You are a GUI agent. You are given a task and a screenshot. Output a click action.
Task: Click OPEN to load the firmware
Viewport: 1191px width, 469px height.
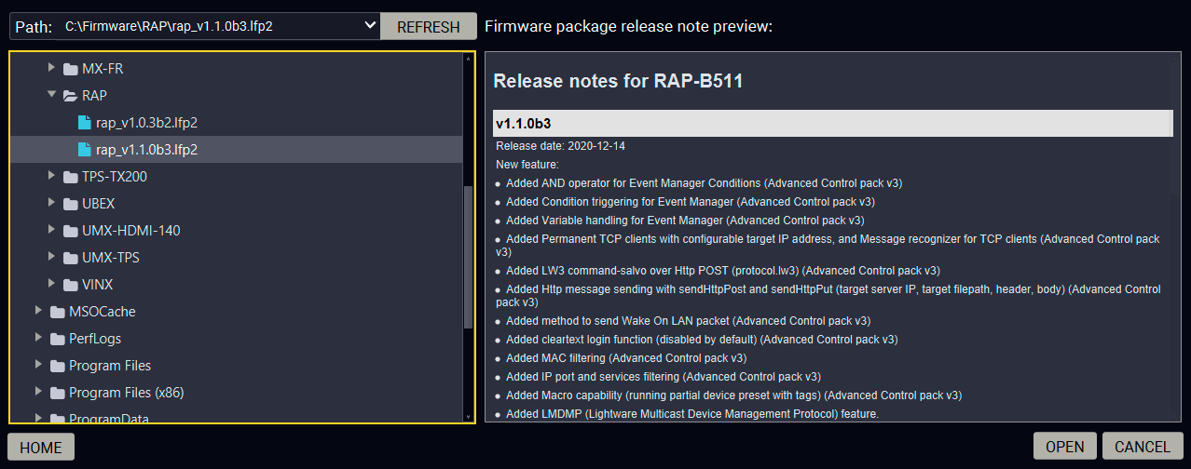[x=1065, y=447]
